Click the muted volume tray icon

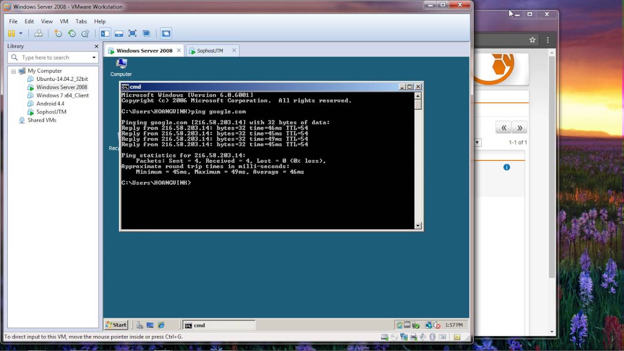[x=436, y=325]
